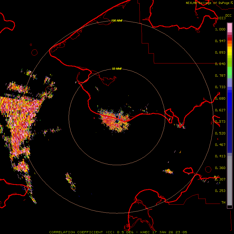Viewport: 234px width, 234px height.
Task: Click the 100 NMI range ring label
Action: 117,21
